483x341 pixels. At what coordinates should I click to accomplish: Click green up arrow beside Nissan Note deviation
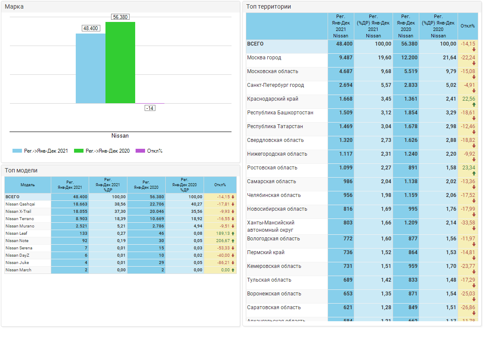[233, 241]
